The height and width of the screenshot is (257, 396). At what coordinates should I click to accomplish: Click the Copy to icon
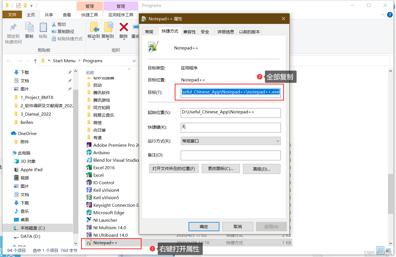(x=108, y=27)
